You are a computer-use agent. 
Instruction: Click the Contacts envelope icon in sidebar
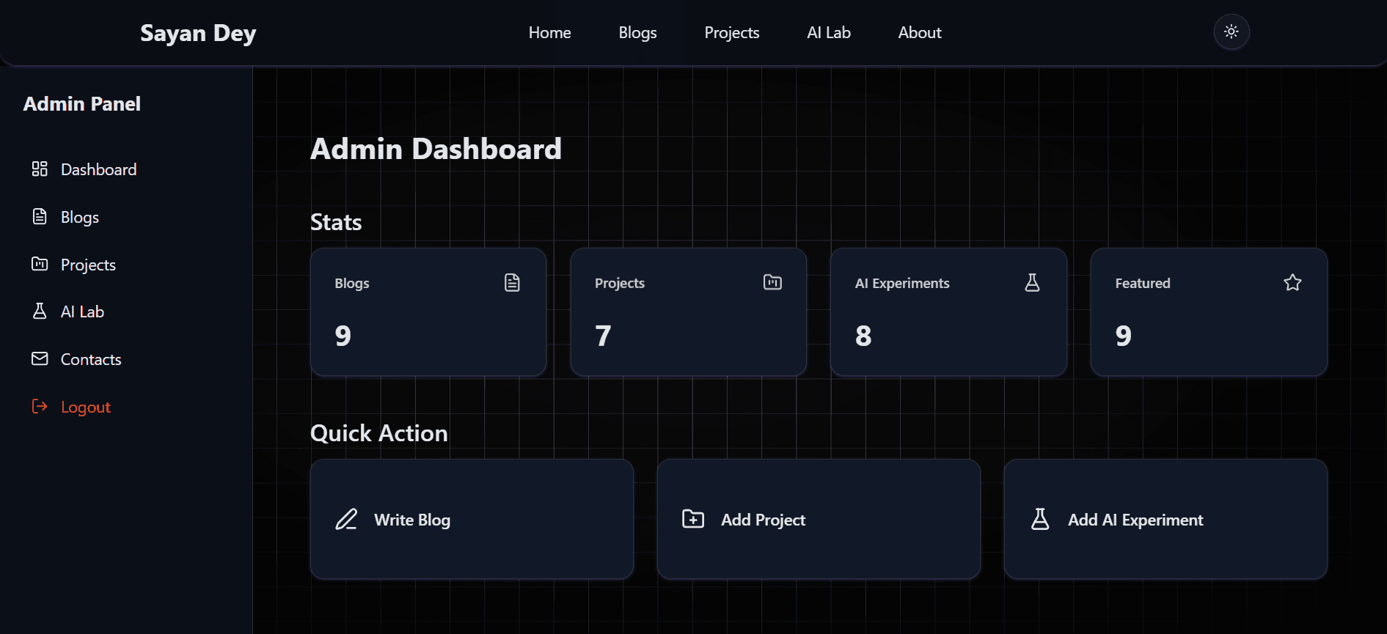click(40, 359)
